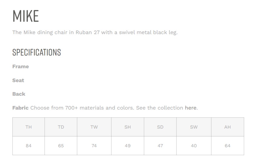Select the TH column header cell
This screenshot has width=255, height=166.
(29, 127)
